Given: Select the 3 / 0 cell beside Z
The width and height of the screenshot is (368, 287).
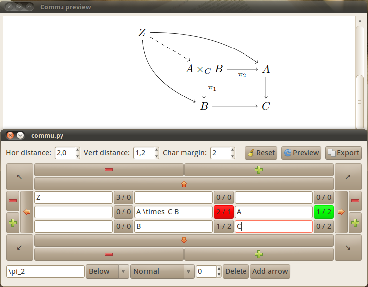Looking at the screenshot, I should pos(123,197).
